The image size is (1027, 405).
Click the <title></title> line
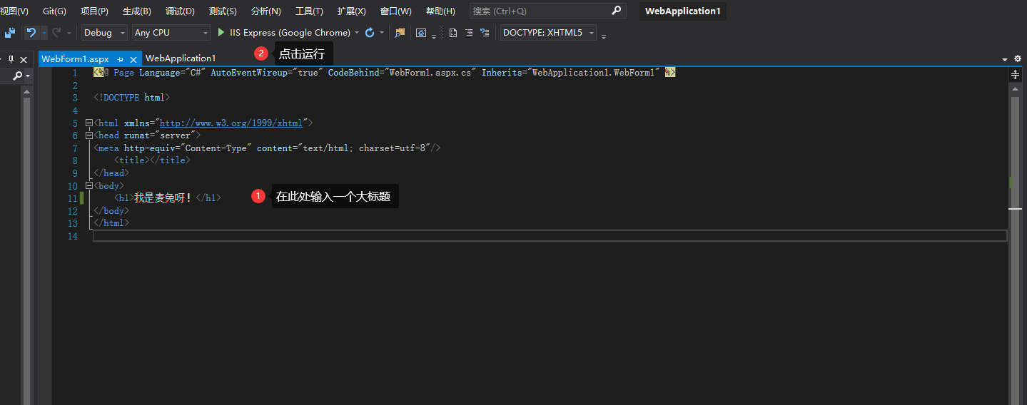pyautogui.click(x=153, y=160)
